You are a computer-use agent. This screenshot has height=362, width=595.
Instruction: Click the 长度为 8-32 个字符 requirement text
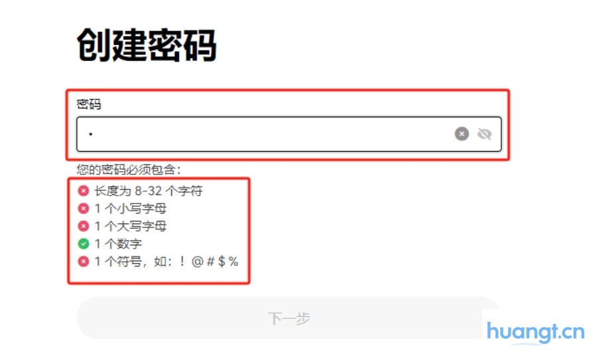[148, 191]
